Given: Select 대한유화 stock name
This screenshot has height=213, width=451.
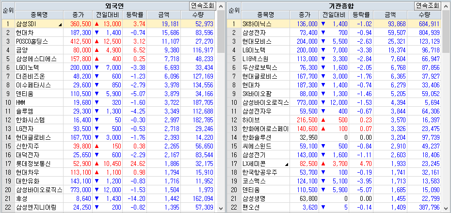Looking at the screenshot, I should [x=28, y=182].
